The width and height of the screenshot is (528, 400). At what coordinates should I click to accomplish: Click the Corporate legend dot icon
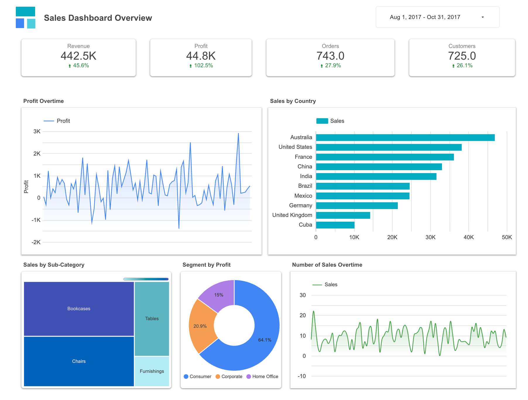tap(218, 376)
